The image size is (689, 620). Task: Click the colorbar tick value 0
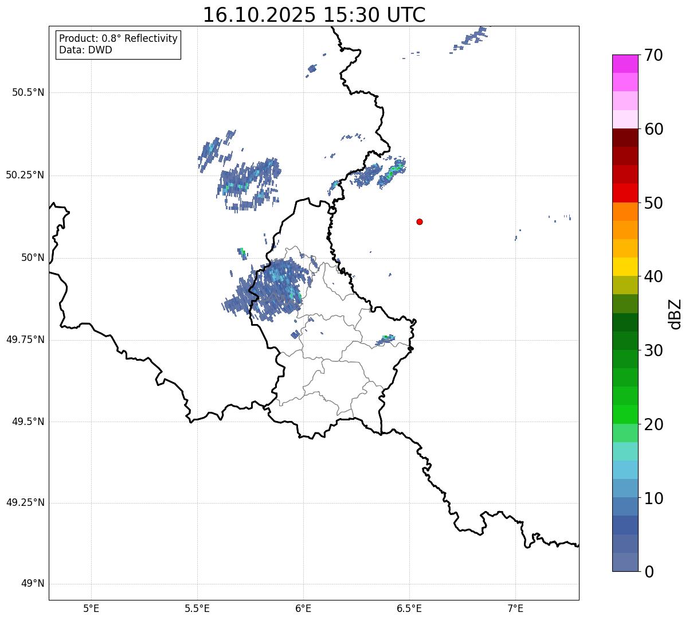click(x=649, y=572)
